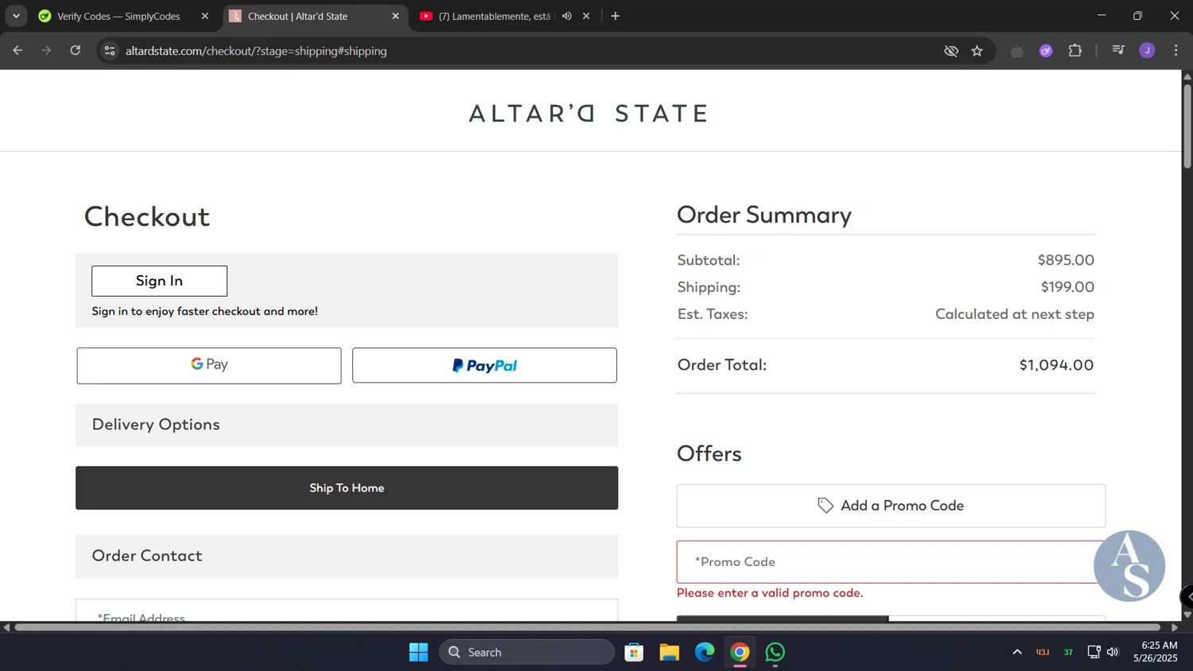The width and height of the screenshot is (1193, 671).
Task: Open media controls icon in toolbar
Action: [x=1118, y=51]
